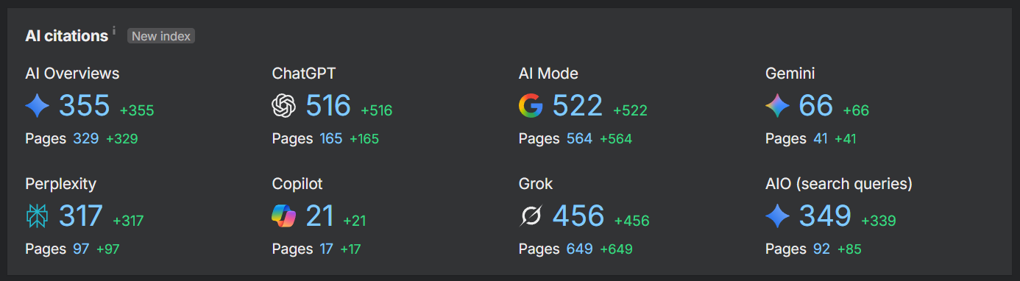Click the Perplexity label
Viewport: 1020px width, 281px height.
tap(60, 184)
